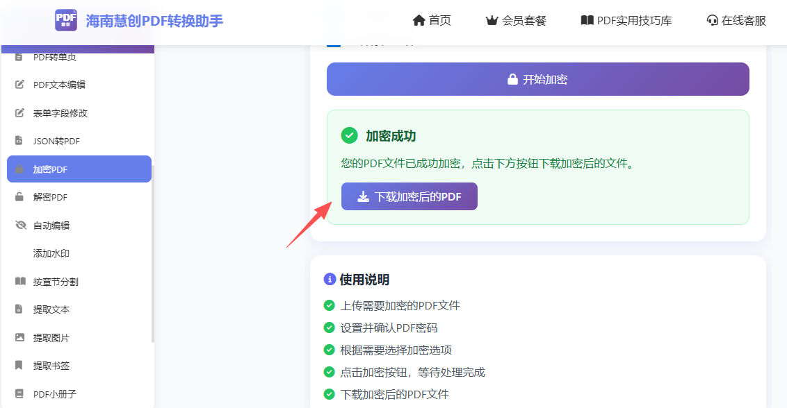Click the booklet icon beside PDF小册子
Screen dimensions: 787x408
pos(19,393)
